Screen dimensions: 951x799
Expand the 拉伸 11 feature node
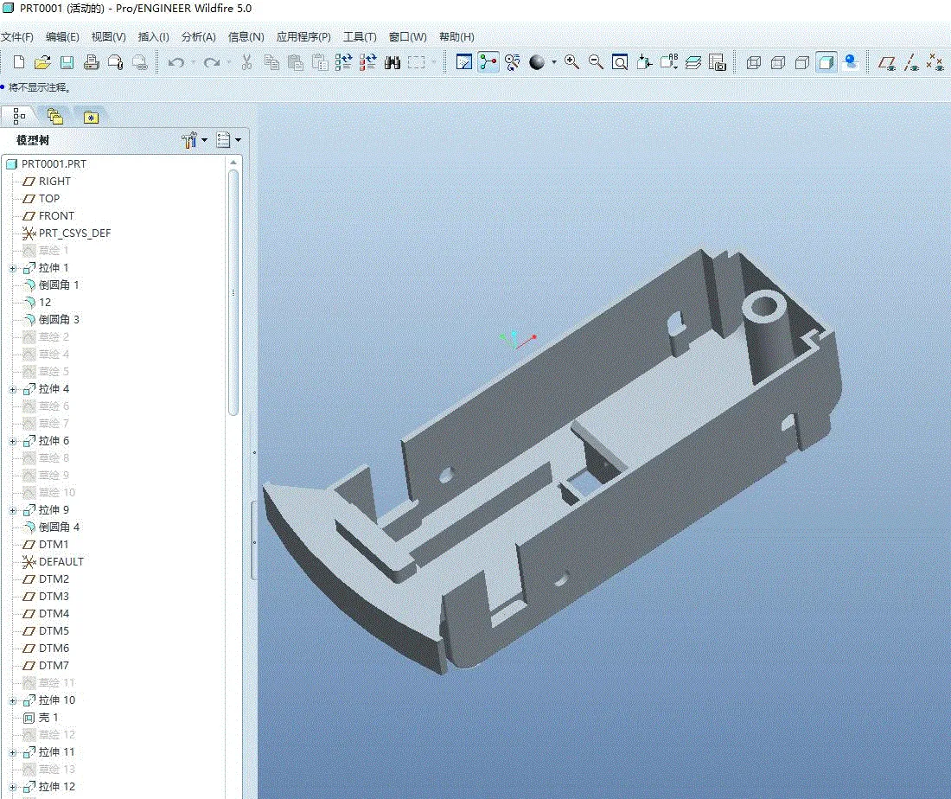tap(13, 752)
